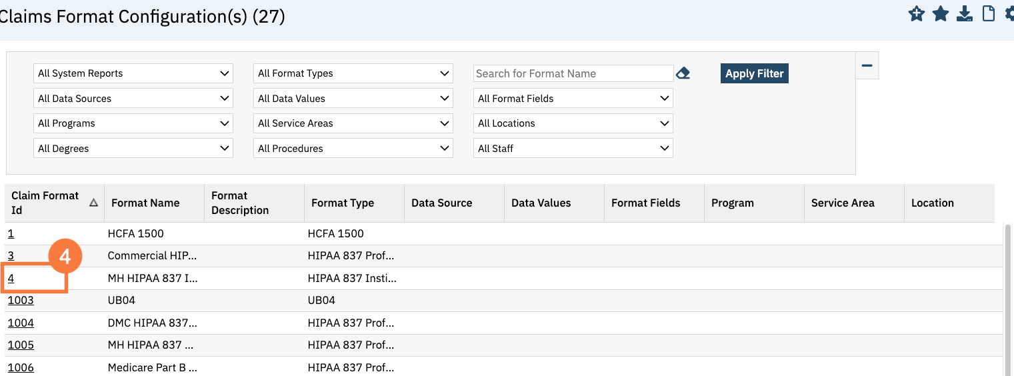
Task: Click the table vertical scrollbar
Action: tap(1008, 300)
